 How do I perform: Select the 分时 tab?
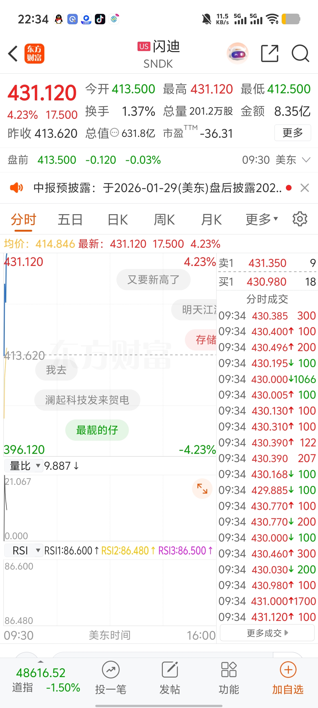pos(23,220)
